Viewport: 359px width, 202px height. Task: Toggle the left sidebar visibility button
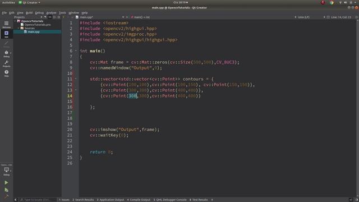(16, 200)
